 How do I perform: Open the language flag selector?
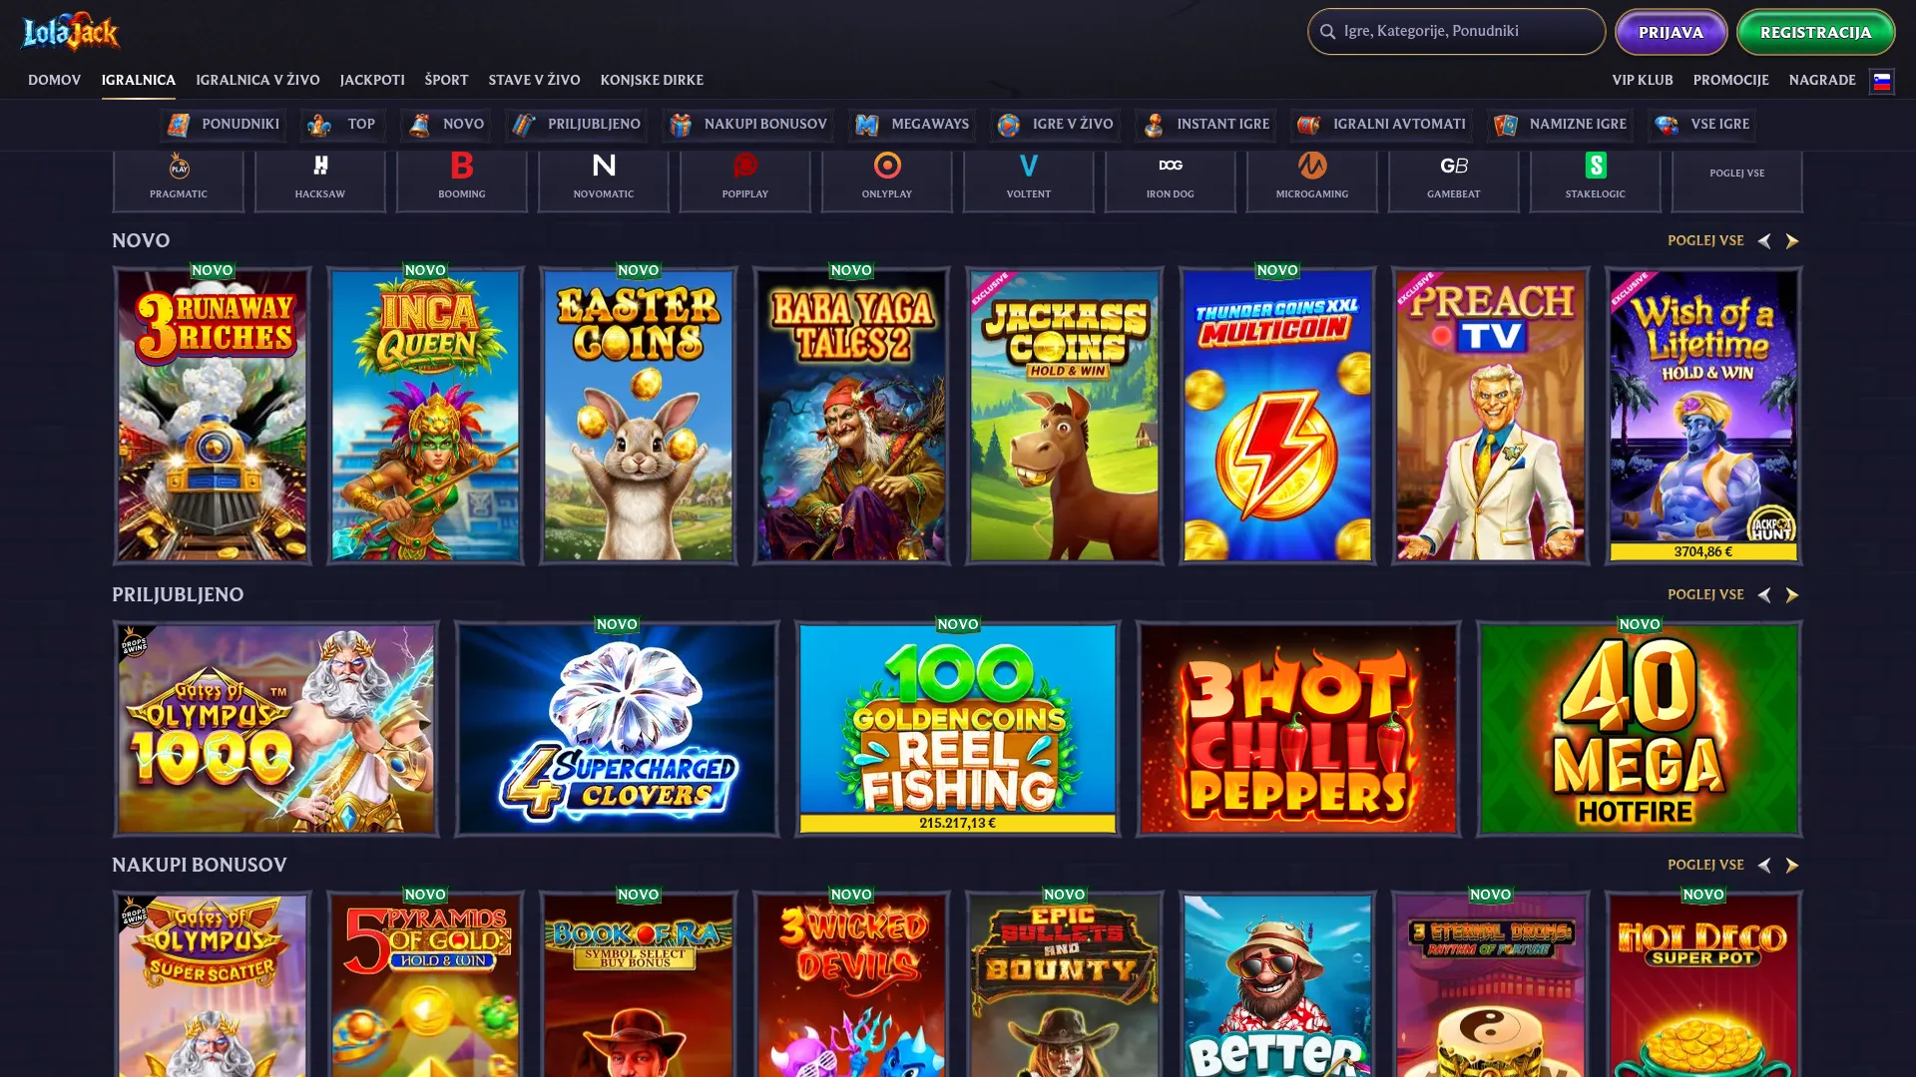(x=1882, y=81)
